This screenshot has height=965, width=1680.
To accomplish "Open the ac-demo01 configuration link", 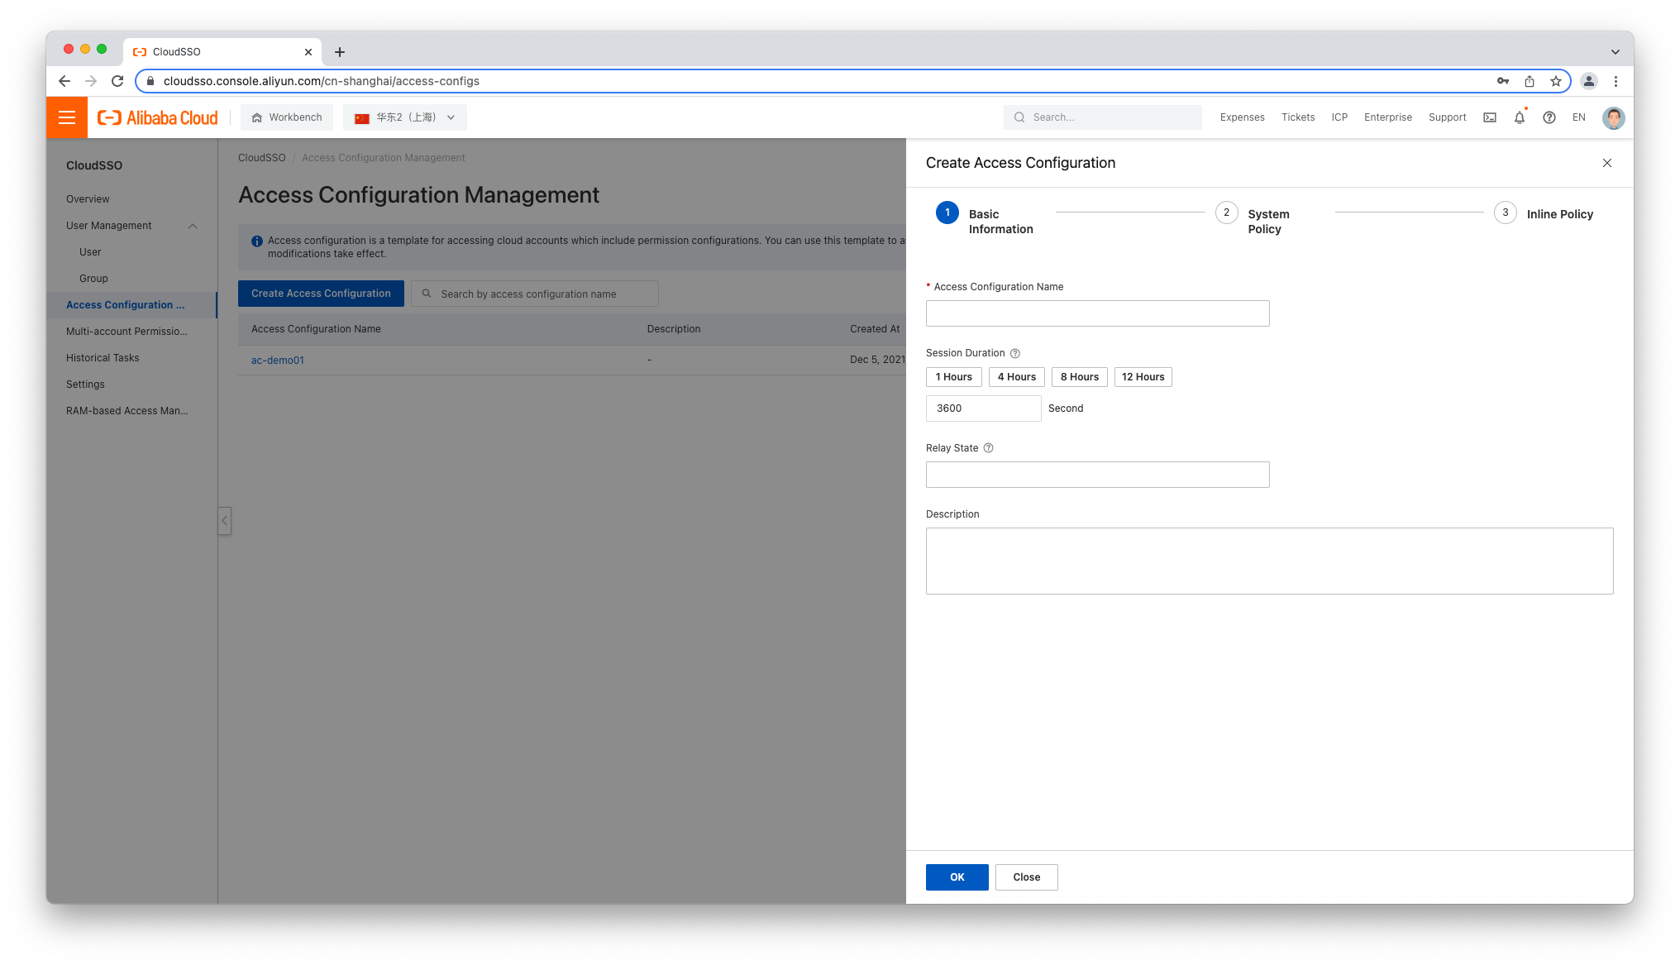I will coord(277,361).
